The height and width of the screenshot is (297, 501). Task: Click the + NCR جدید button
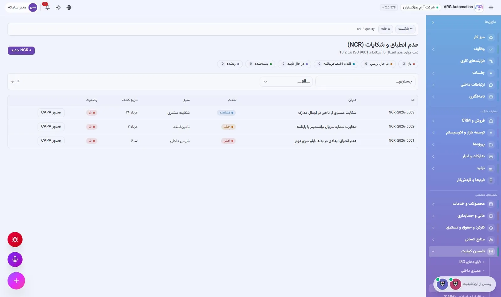[21, 50]
